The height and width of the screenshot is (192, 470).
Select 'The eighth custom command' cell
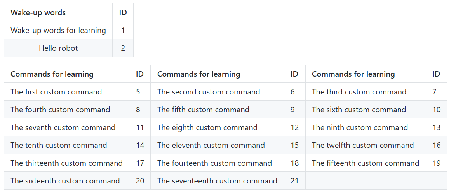[x=217, y=127]
